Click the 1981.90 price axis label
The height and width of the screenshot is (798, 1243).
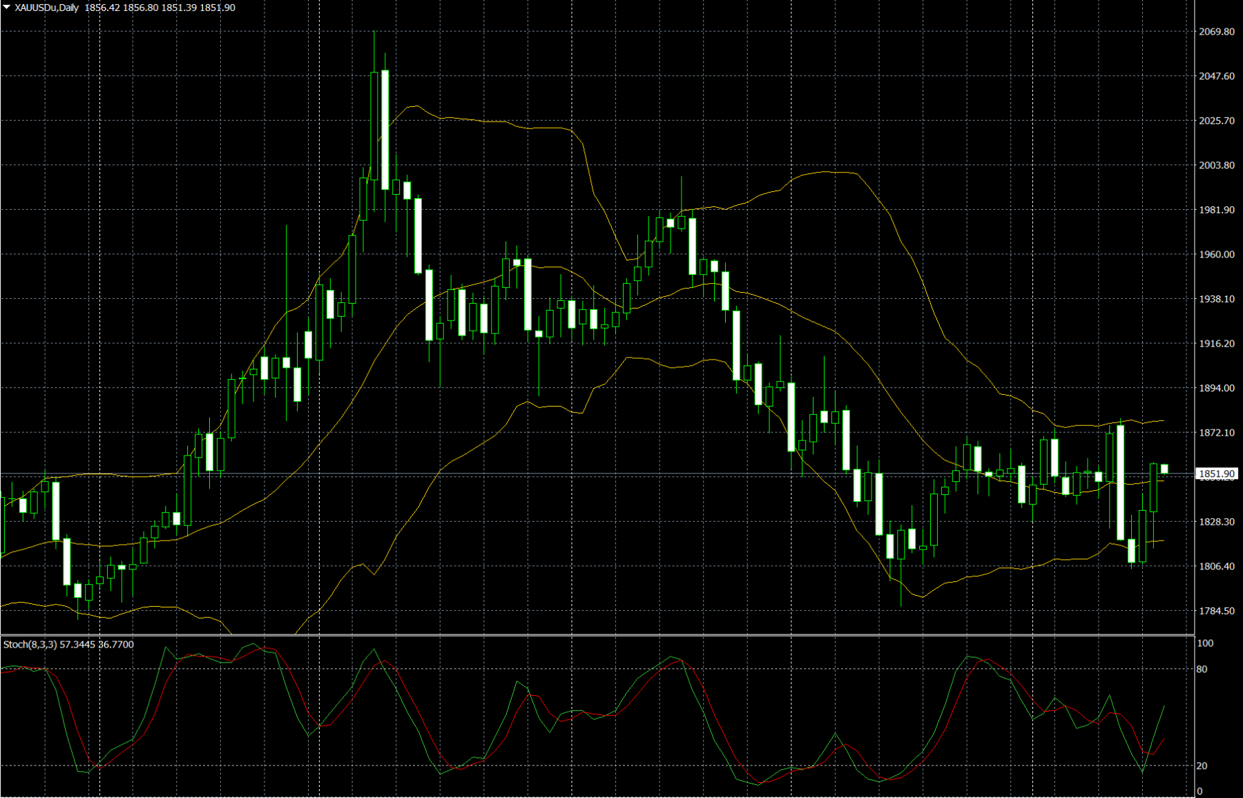point(1217,210)
